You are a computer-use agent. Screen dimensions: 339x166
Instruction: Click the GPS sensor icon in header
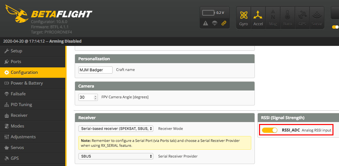tap(302, 18)
